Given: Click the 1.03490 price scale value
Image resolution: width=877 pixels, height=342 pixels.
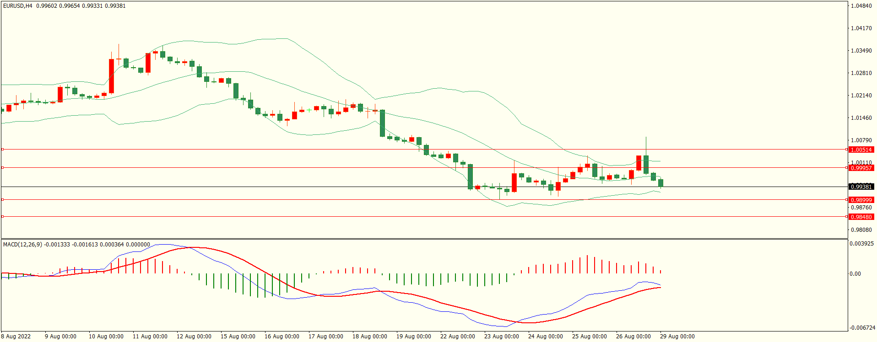Looking at the screenshot, I should coord(861,51).
